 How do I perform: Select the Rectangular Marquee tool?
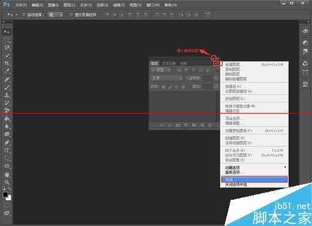[7, 39]
